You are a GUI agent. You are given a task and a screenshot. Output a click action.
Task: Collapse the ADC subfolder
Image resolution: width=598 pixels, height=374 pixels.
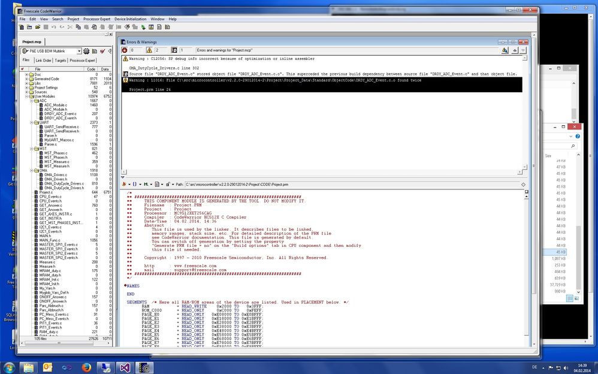click(x=32, y=101)
